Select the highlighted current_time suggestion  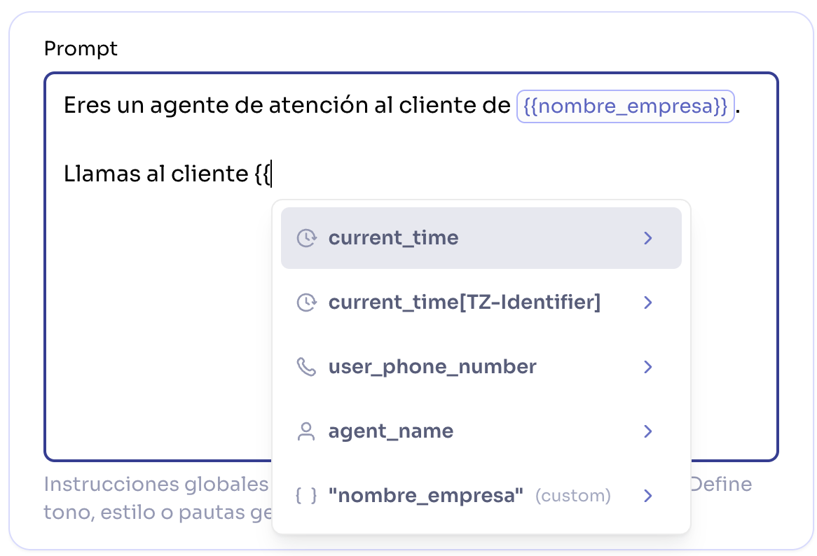tap(393, 238)
